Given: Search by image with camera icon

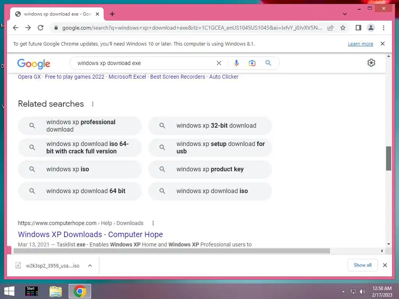Looking at the screenshot, I should coord(252,63).
